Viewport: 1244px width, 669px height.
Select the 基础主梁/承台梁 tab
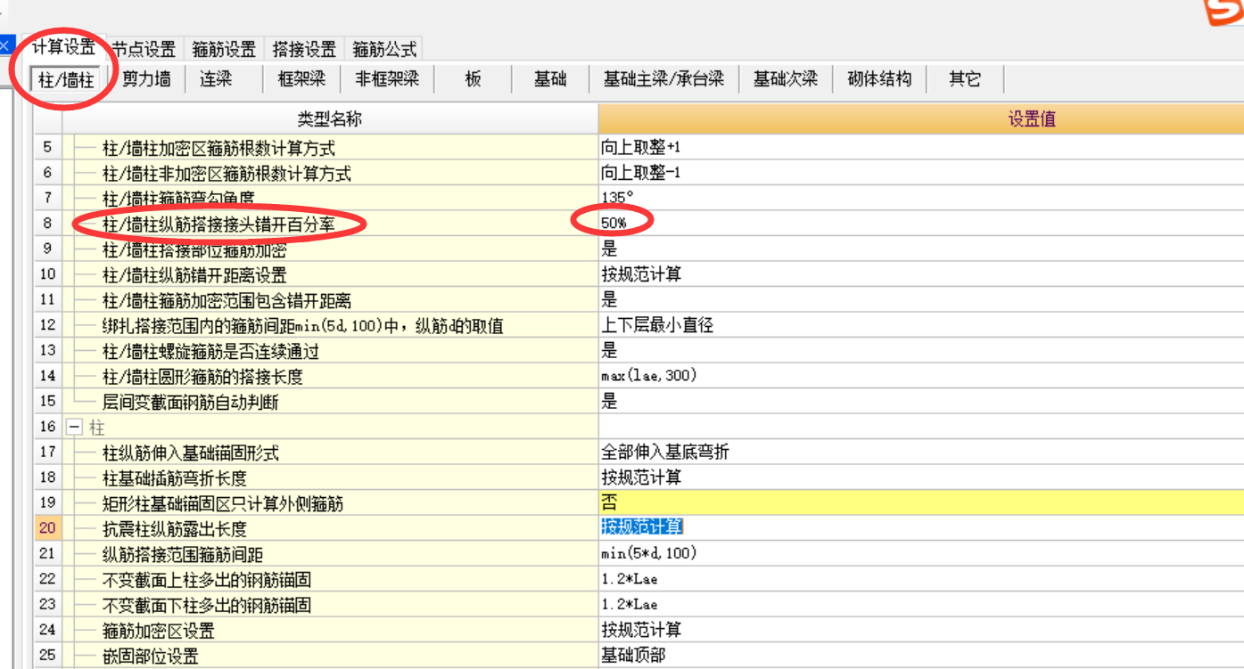663,79
